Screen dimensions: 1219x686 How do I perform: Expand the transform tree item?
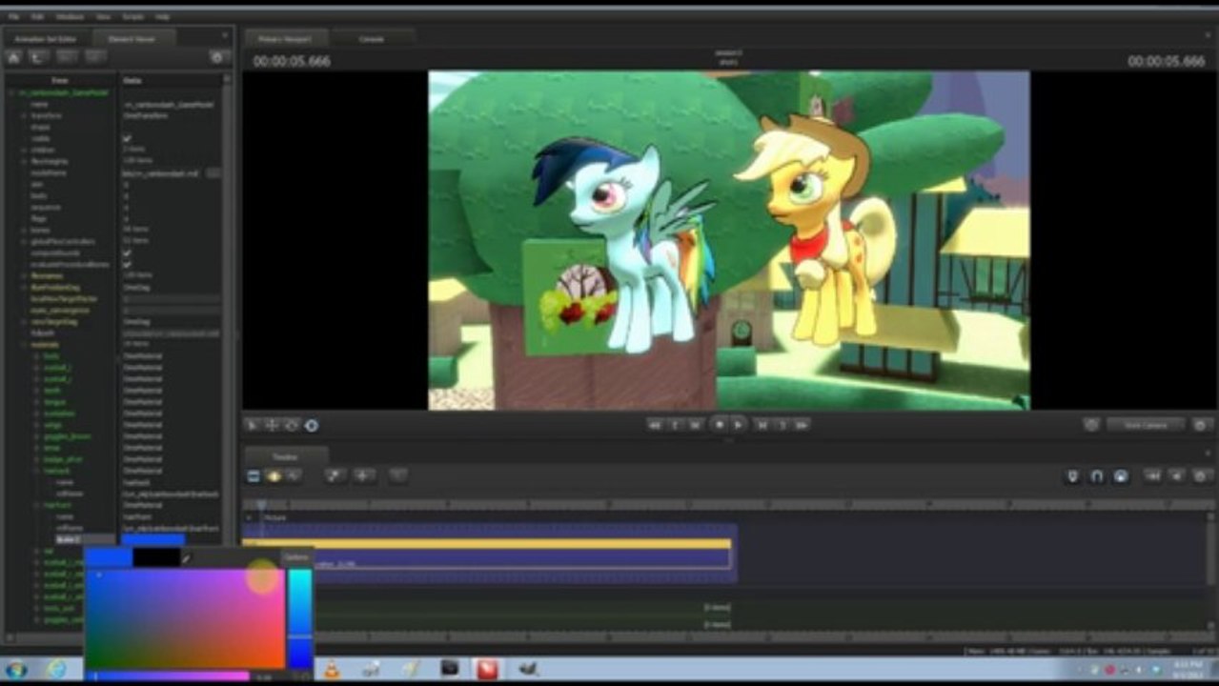tap(23, 115)
